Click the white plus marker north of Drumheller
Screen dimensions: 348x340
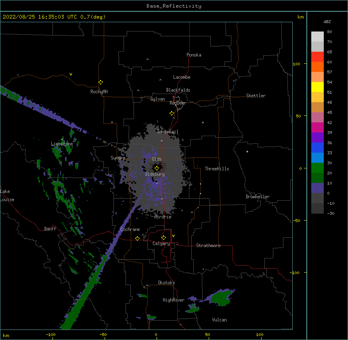247,151
